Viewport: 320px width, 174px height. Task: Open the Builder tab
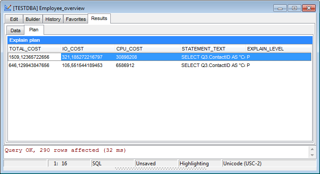pyautogui.click(x=33, y=19)
